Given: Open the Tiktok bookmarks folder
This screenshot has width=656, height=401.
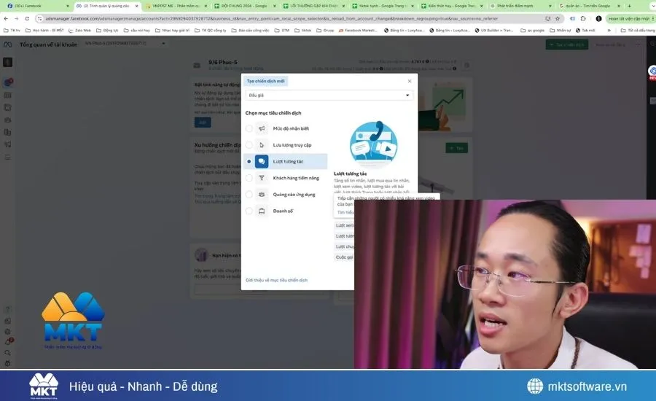Looking at the screenshot, I should point(303,31).
